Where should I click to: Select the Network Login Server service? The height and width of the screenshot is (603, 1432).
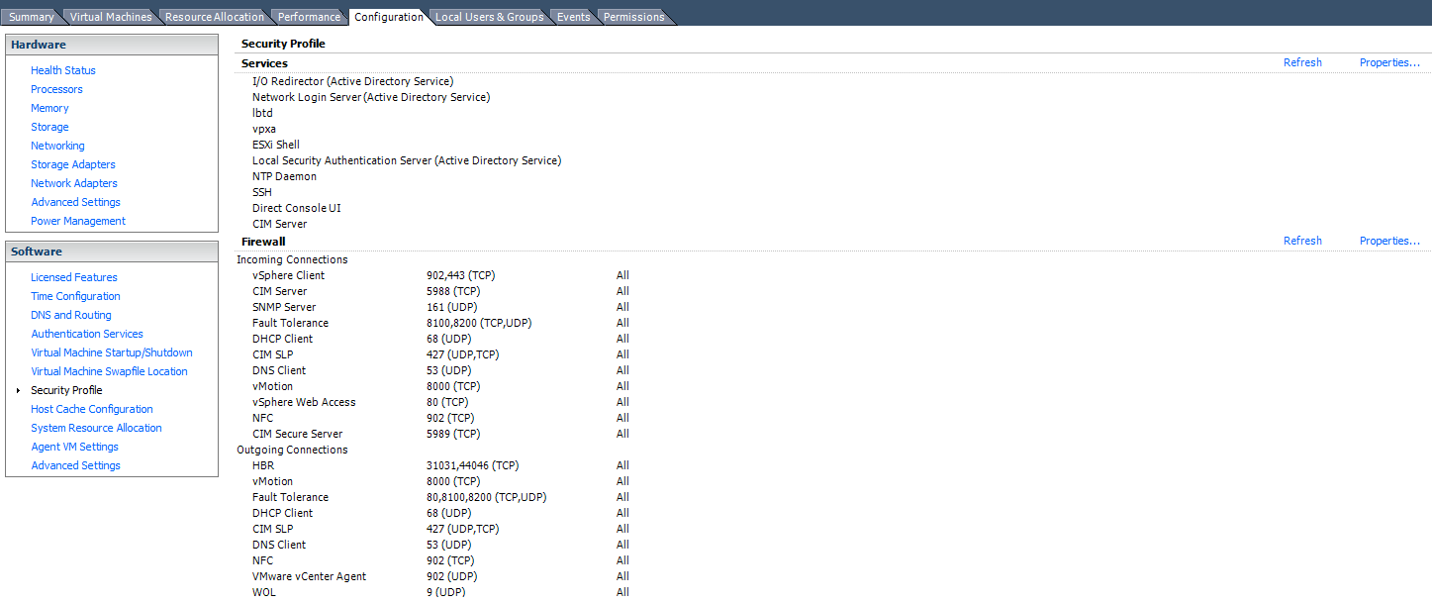(371, 97)
